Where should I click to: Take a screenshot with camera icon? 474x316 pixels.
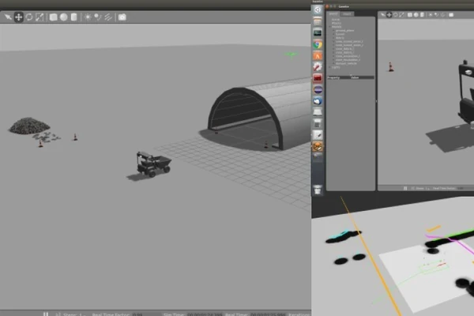[122, 17]
